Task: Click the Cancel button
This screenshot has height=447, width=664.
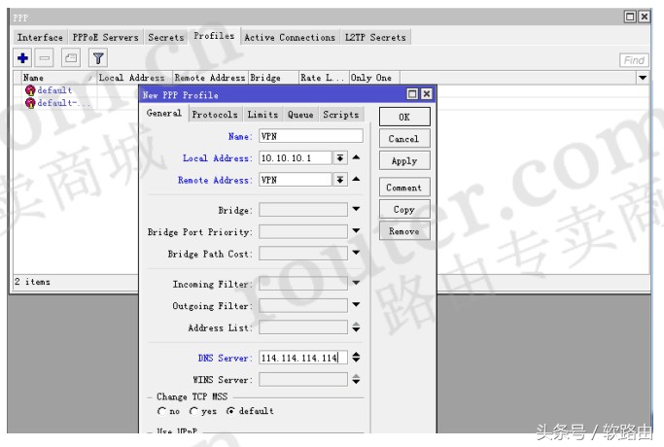Action: coord(404,139)
